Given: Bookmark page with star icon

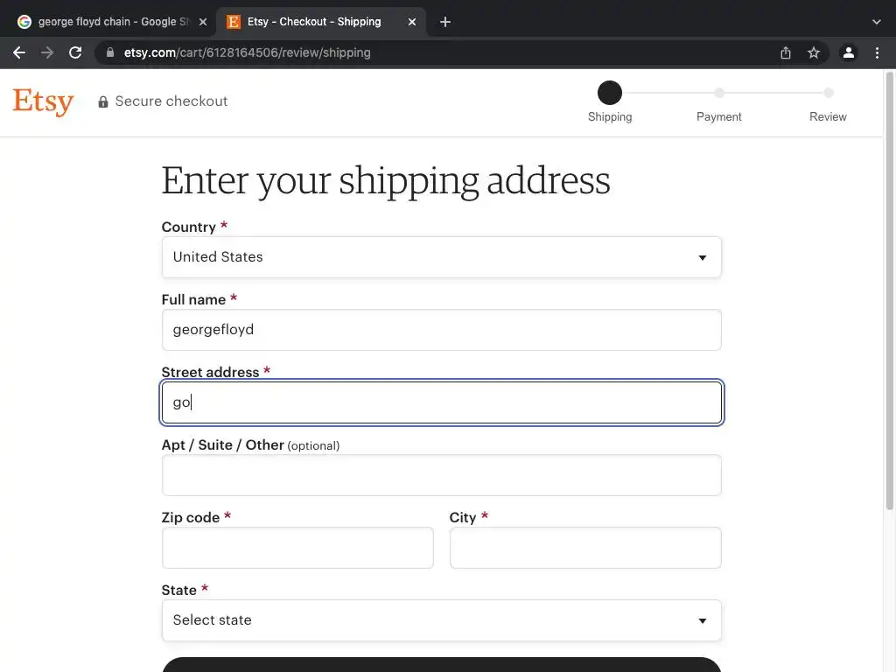Looking at the screenshot, I should (814, 52).
